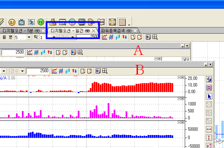Click the horizontal line drawing tool

click(x=209, y=129)
